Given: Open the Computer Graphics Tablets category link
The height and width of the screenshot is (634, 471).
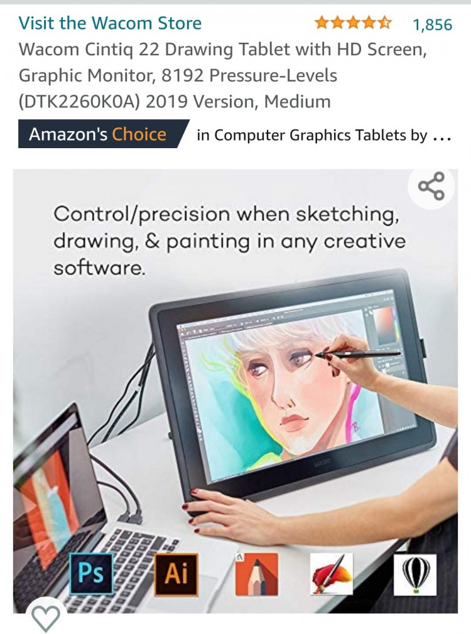Looking at the screenshot, I should [312, 136].
